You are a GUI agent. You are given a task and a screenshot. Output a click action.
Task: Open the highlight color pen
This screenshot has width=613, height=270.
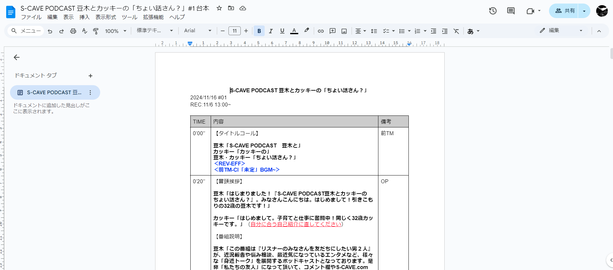pyautogui.click(x=306, y=31)
